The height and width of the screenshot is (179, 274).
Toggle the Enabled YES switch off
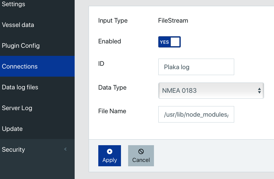[x=169, y=42]
